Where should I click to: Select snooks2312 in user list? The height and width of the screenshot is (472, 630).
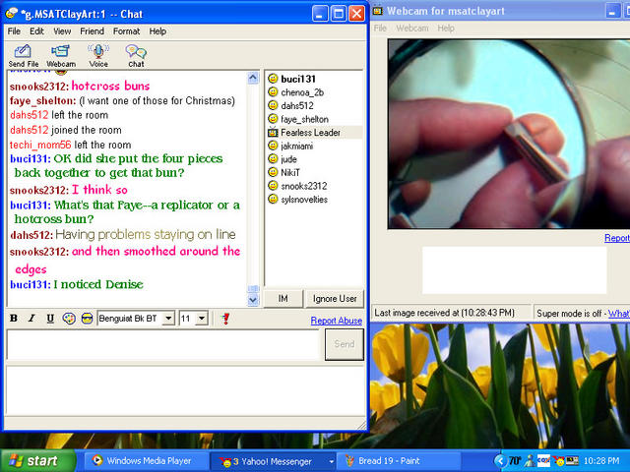tap(304, 186)
